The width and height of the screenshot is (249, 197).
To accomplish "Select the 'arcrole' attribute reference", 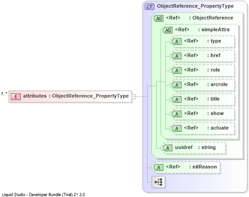I will click(202, 85).
